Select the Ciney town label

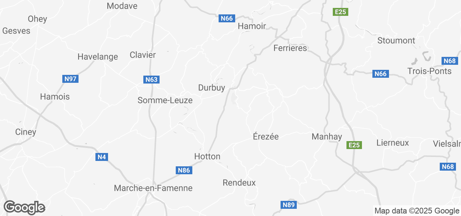tap(26, 132)
